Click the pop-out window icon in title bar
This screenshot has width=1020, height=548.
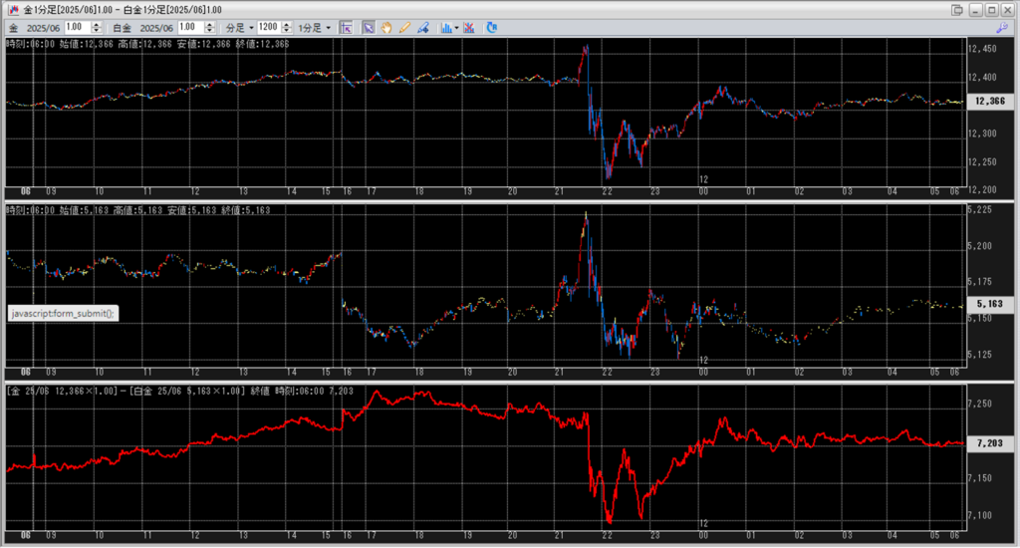click(957, 9)
